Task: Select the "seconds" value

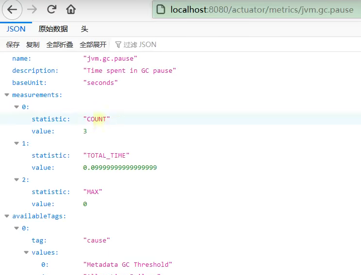Action: click(x=101, y=83)
